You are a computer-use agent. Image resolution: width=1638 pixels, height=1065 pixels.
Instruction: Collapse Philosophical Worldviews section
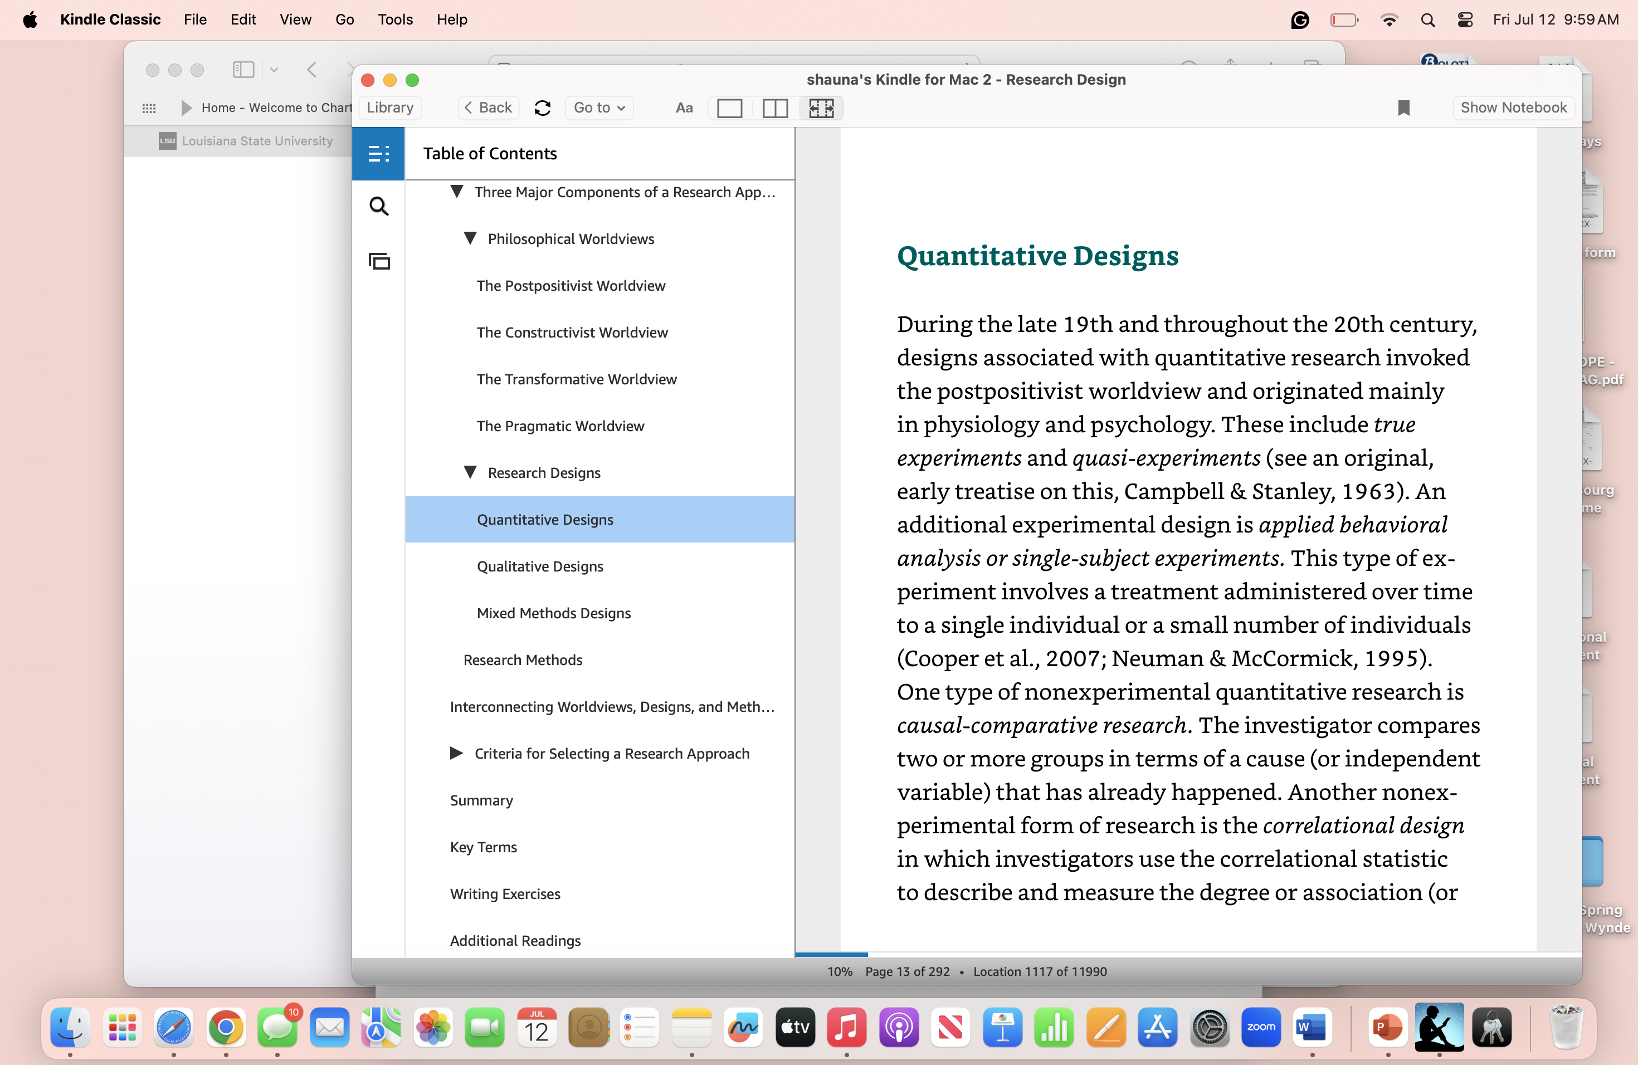470,239
